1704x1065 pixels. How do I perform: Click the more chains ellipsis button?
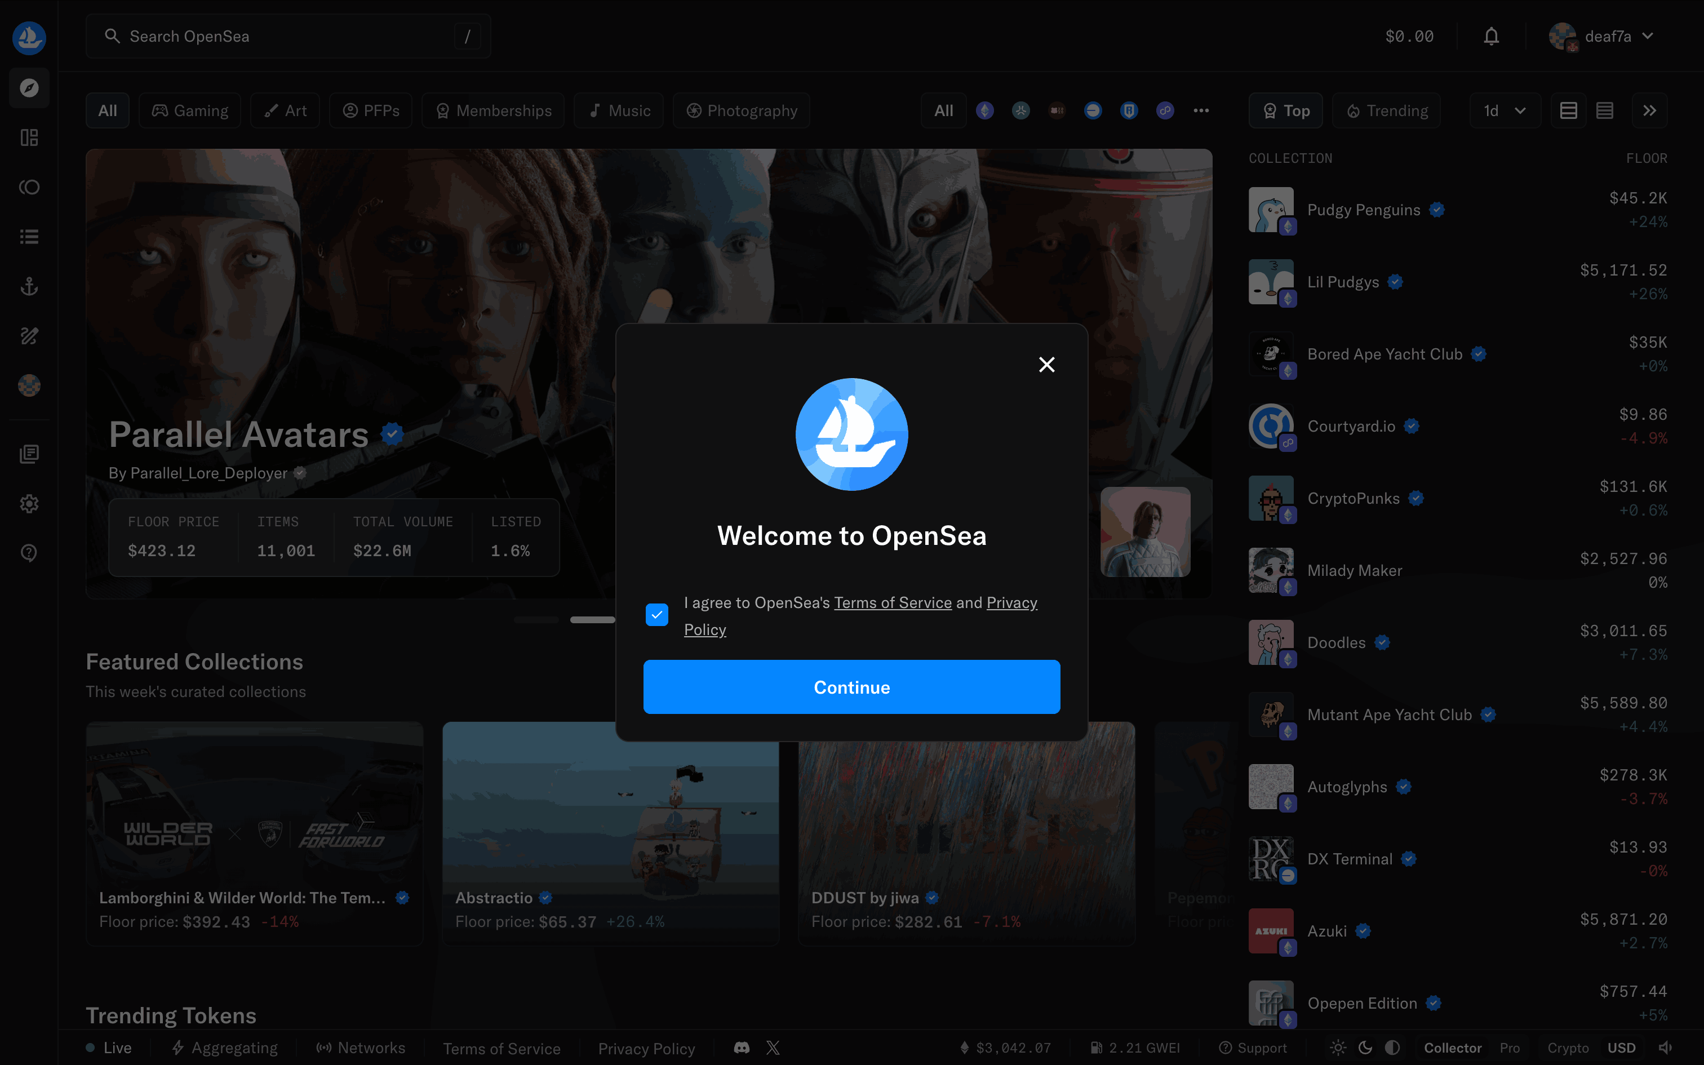pos(1201,110)
